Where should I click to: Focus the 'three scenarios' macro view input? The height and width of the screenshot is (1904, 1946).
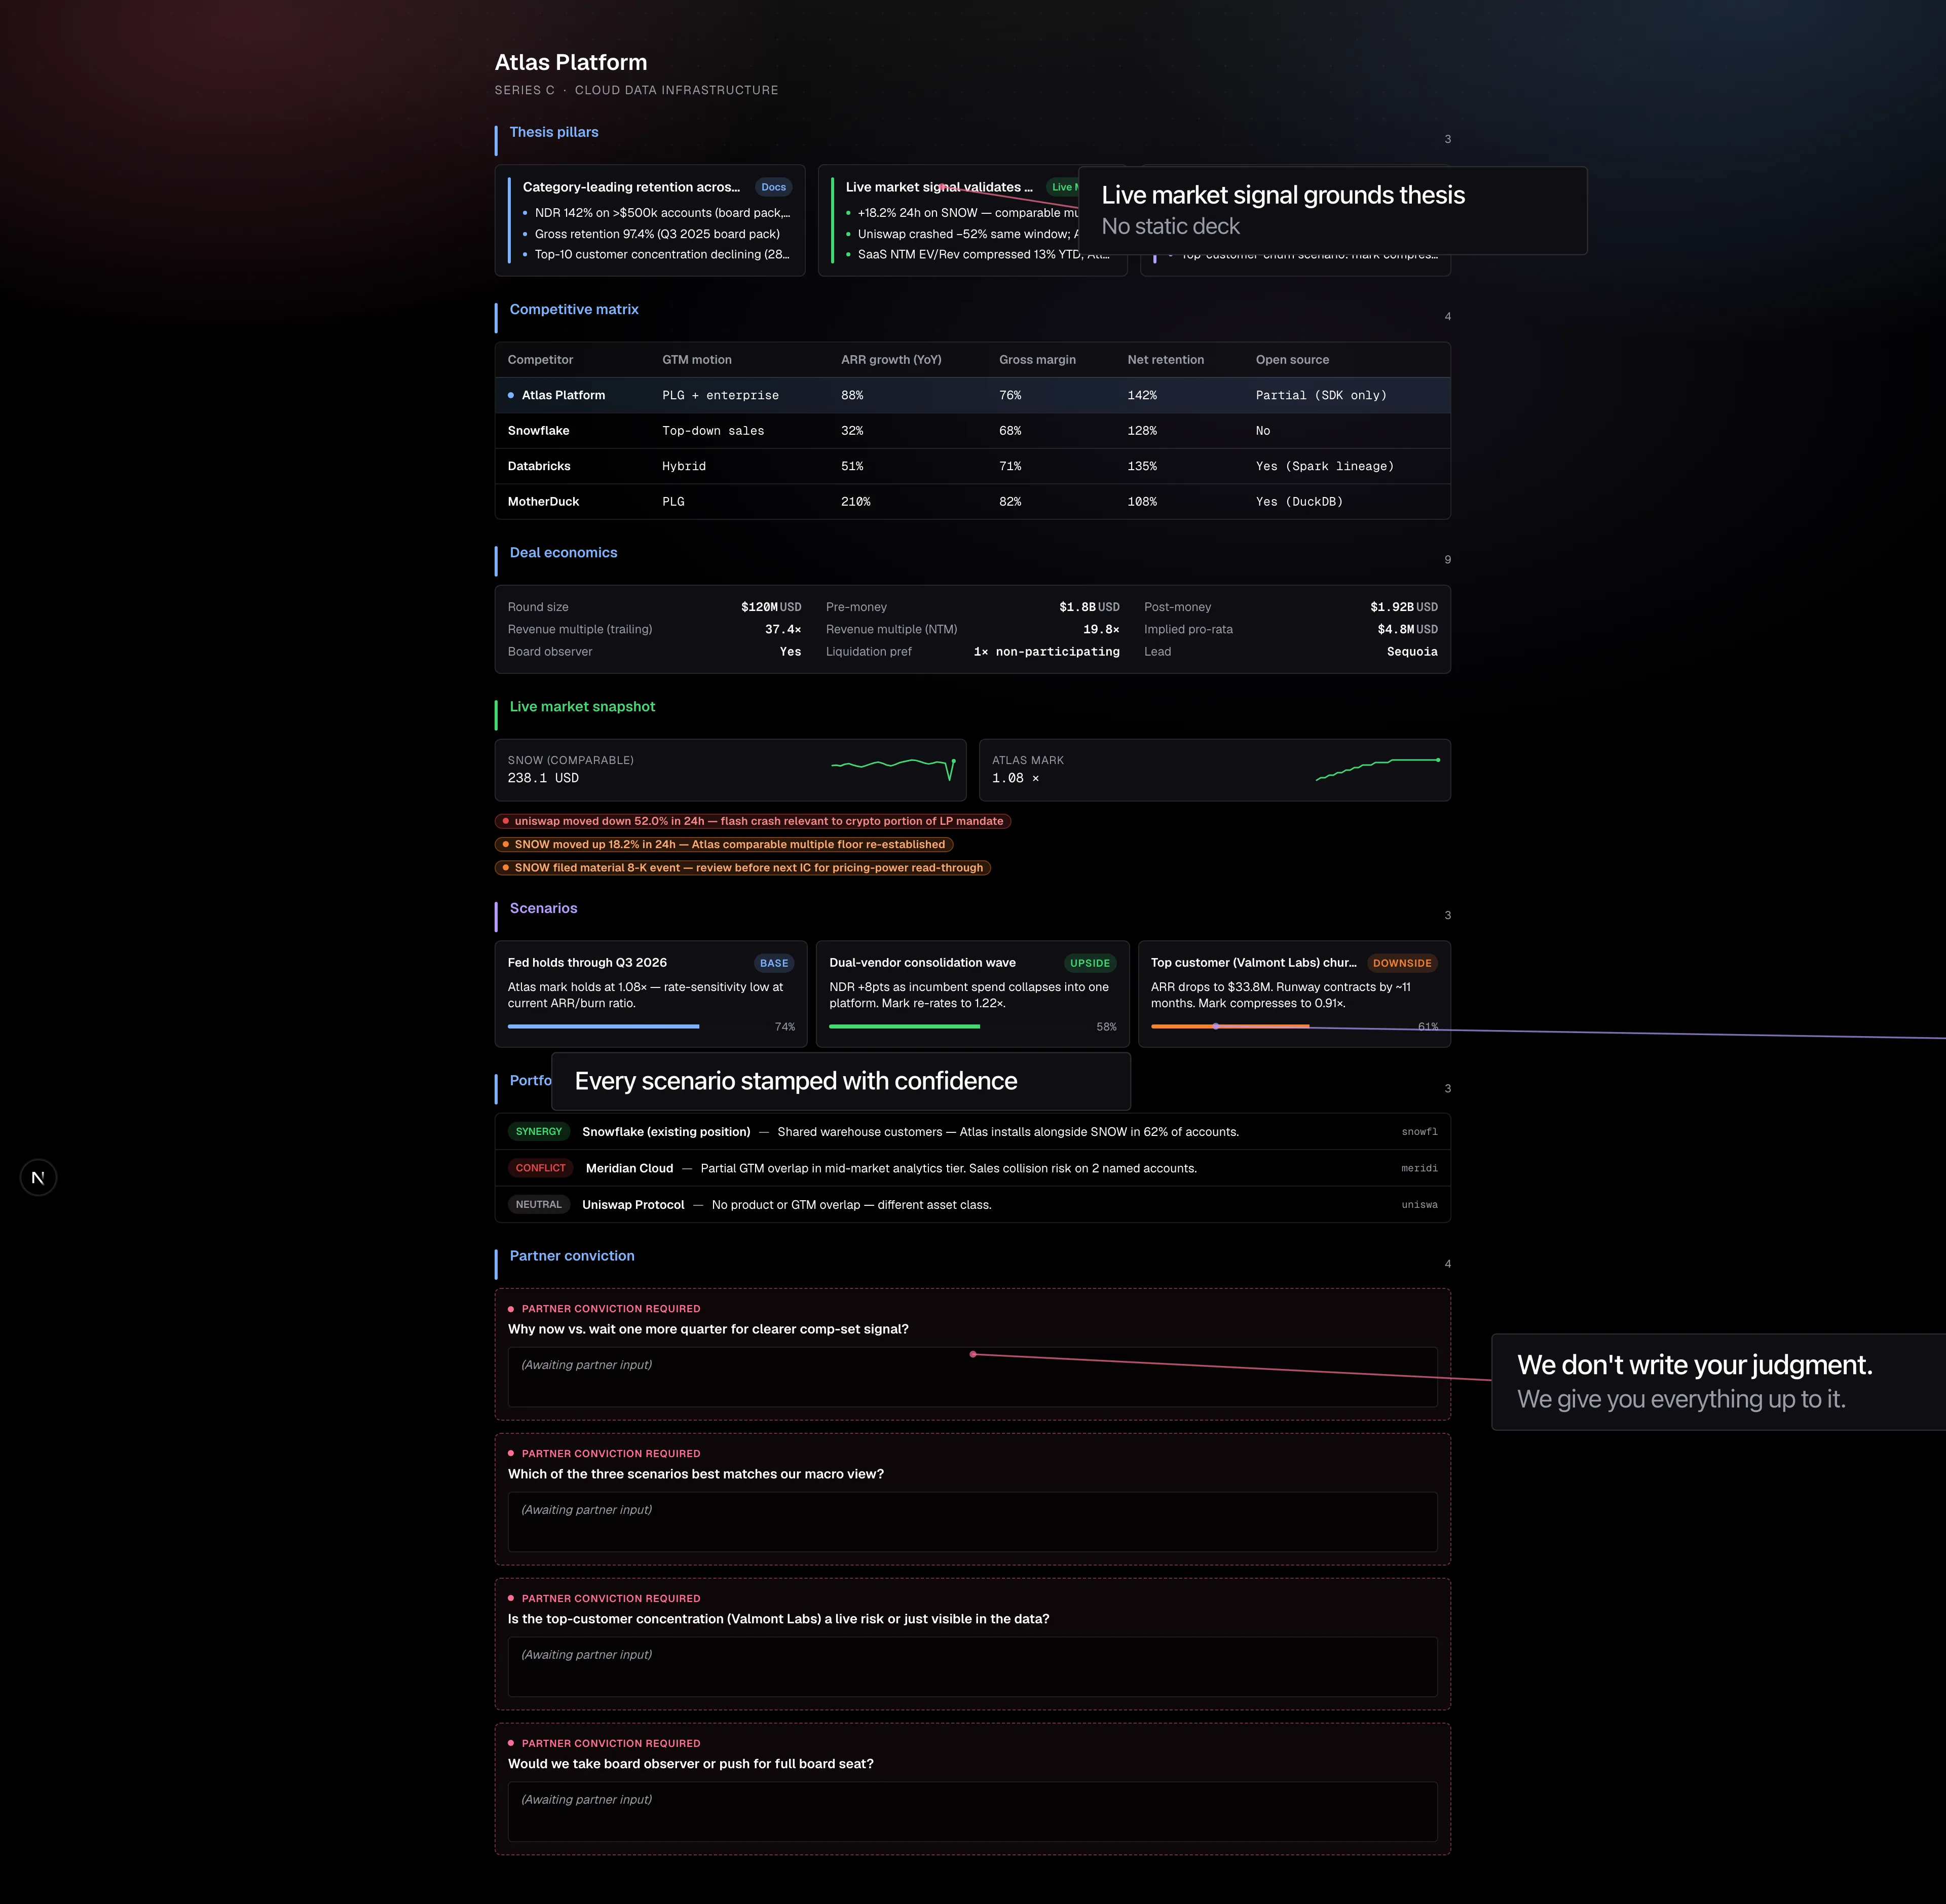point(972,1522)
